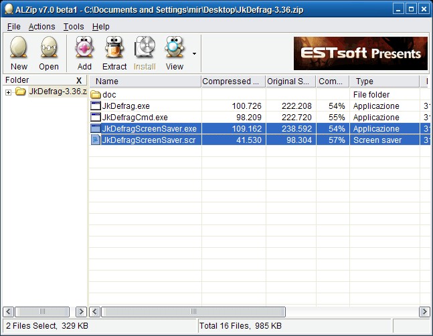Select JkDefrag.exe file name

(126, 106)
